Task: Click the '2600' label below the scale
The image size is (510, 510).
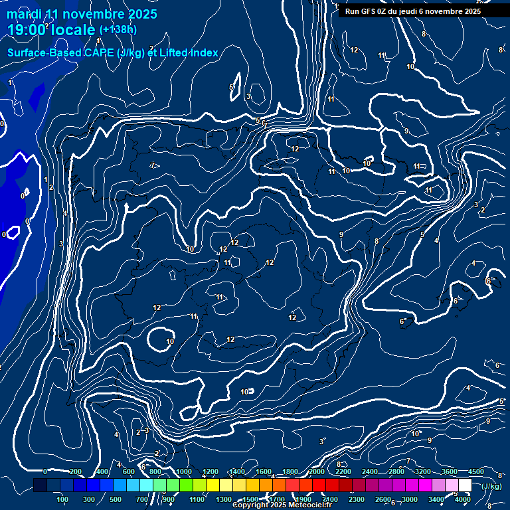Action: pyautogui.click(x=382, y=499)
